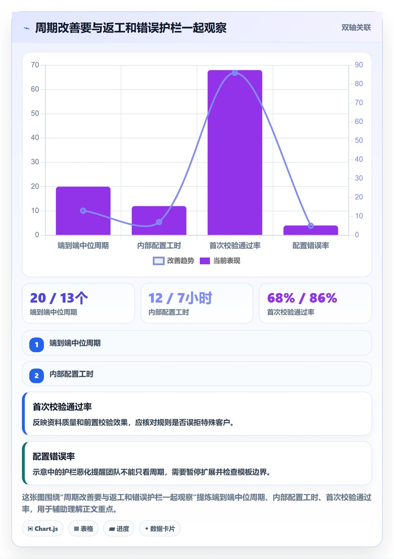
Task: Open the 12 / 7小时 data card
Action: (197, 303)
